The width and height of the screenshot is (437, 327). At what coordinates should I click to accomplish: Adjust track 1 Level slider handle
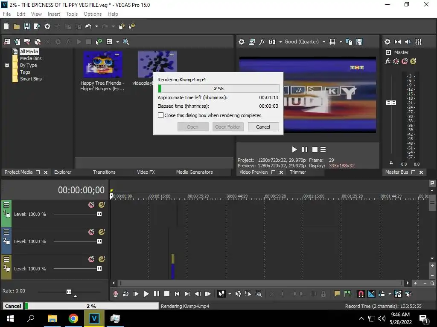pos(99,214)
